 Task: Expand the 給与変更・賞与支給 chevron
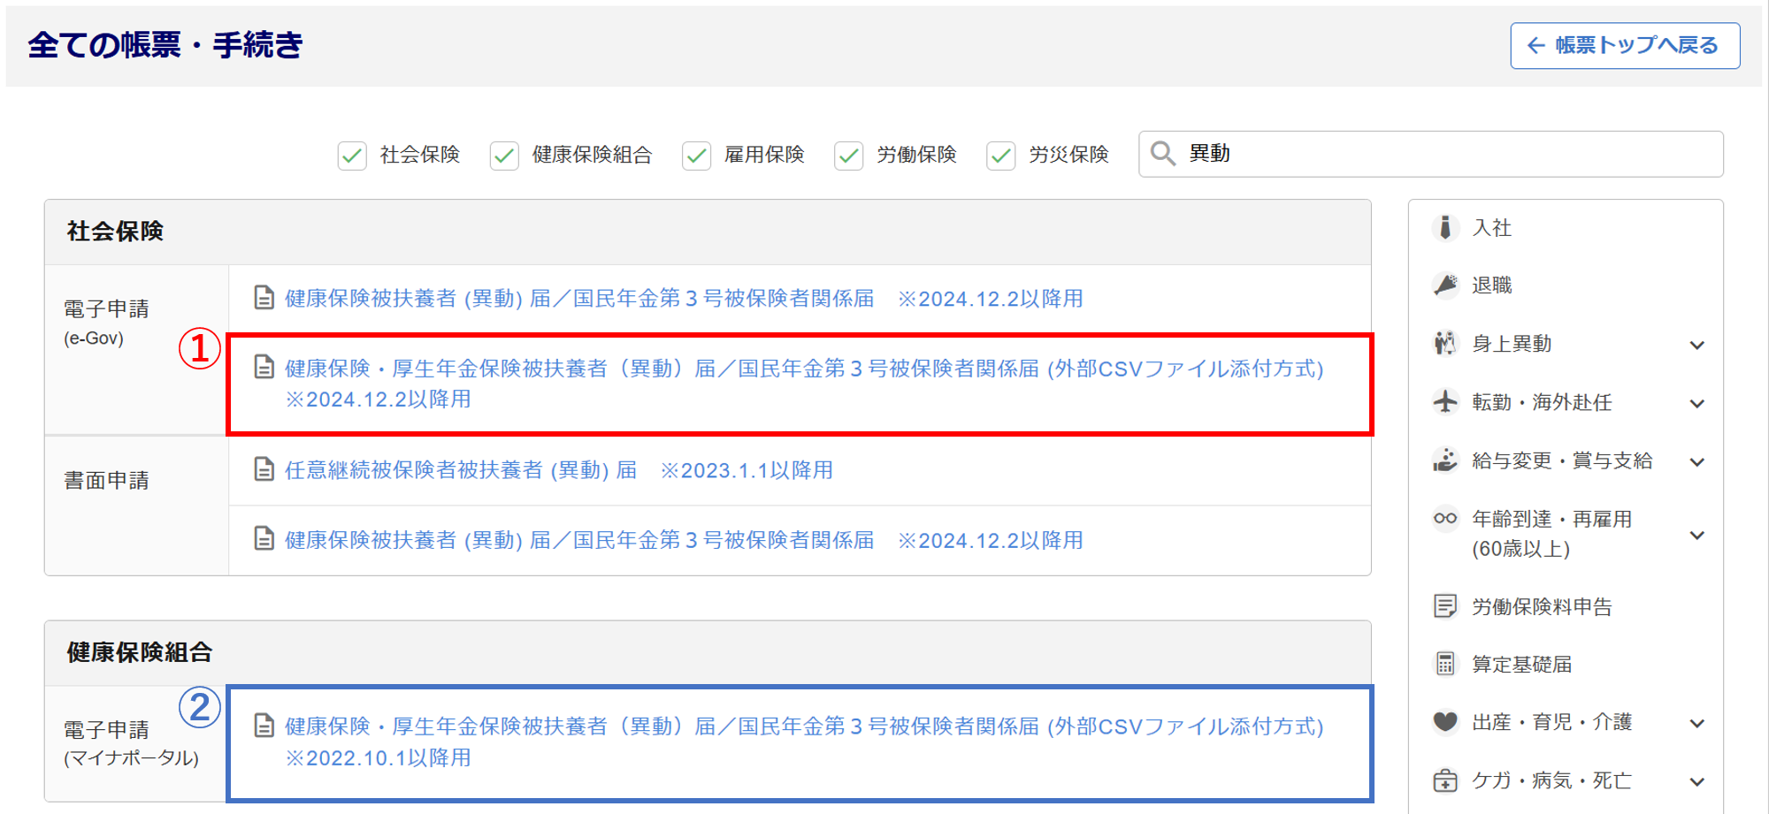pos(1696,461)
